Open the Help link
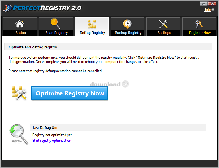The image size is (219, 168). (207, 10)
